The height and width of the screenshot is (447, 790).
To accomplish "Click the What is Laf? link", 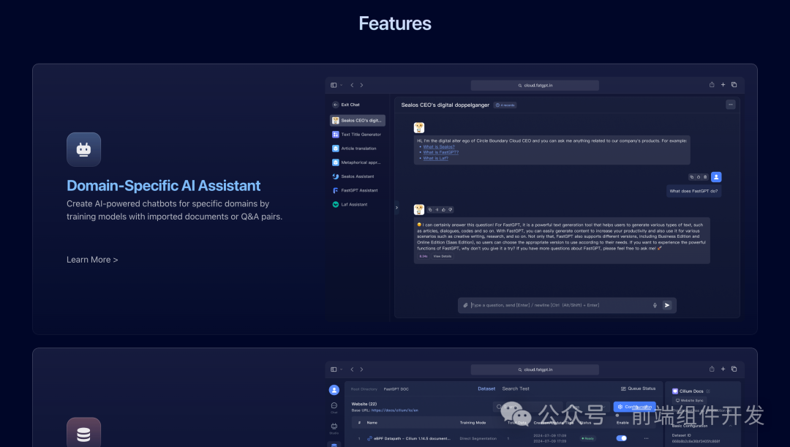I will (x=435, y=158).
